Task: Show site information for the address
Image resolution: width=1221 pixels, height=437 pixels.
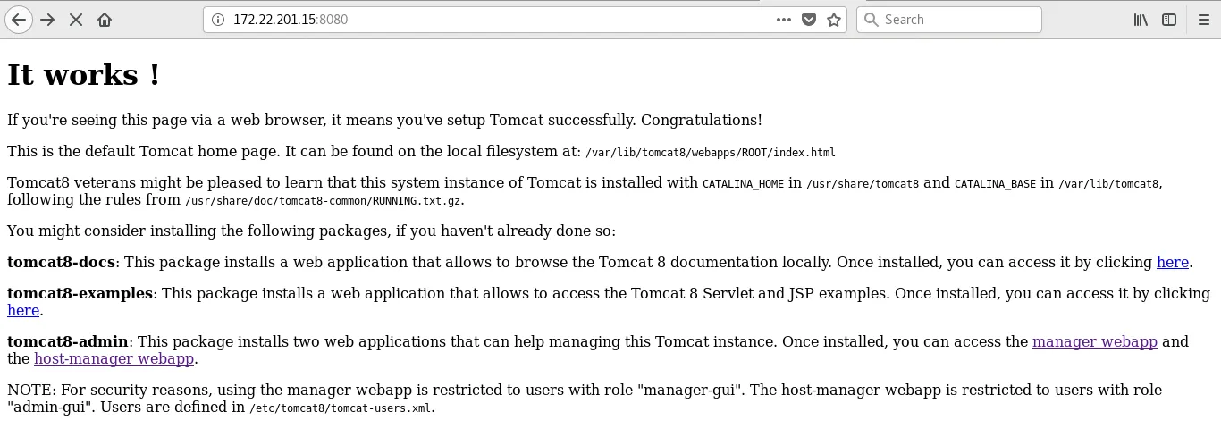Action: (218, 20)
